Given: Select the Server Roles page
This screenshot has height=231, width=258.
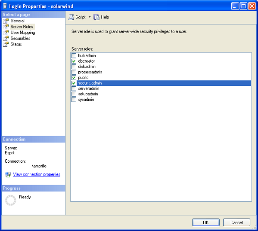Looking at the screenshot, I should [x=22, y=27].
